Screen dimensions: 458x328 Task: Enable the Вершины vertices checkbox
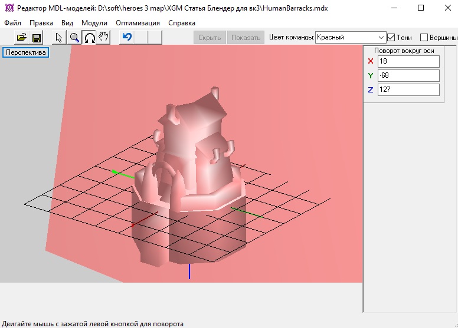pos(424,37)
